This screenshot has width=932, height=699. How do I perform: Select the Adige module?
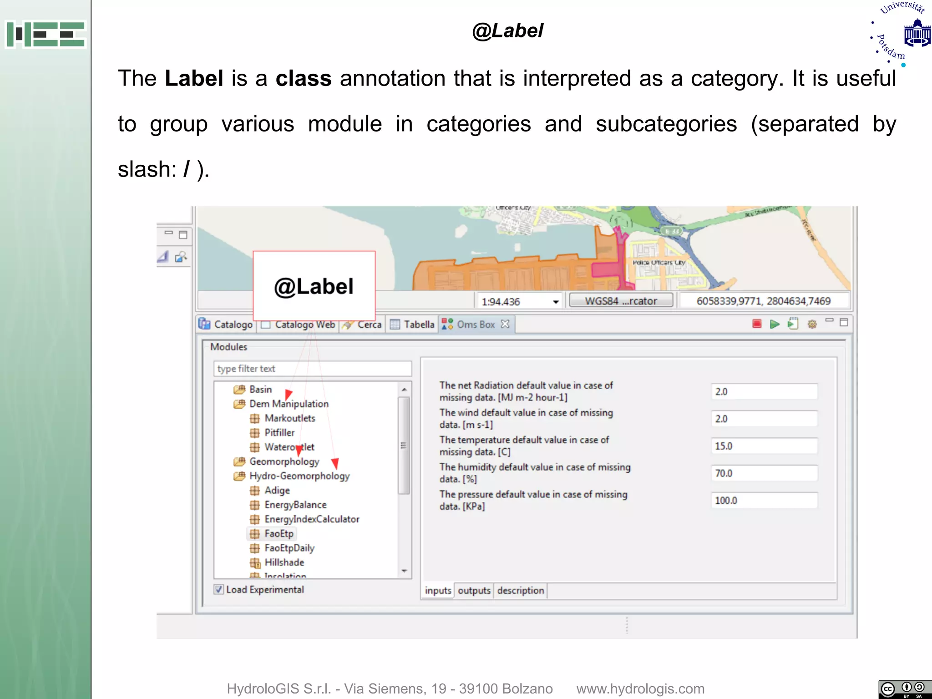(x=277, y=491)
